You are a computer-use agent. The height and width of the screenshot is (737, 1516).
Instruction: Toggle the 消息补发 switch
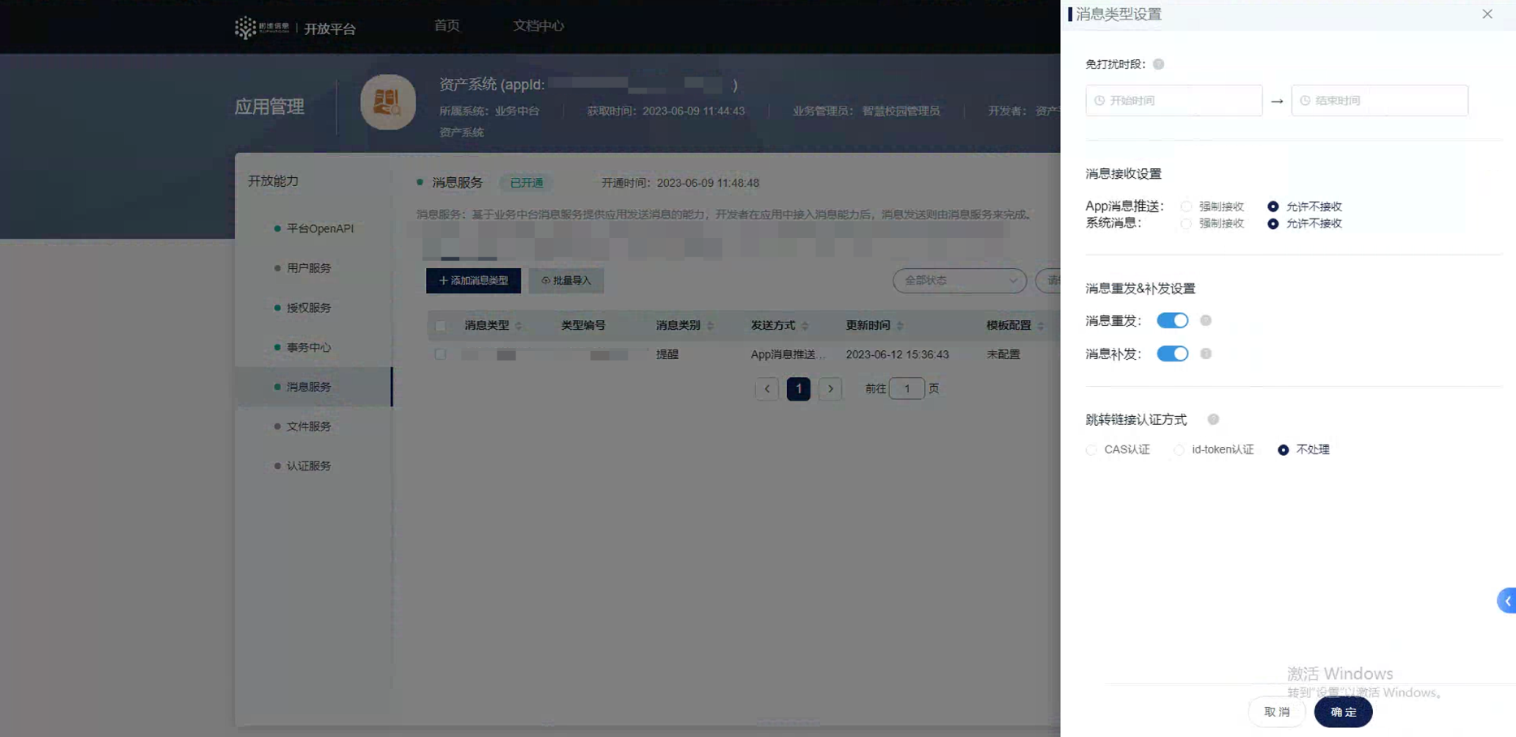1172,353
